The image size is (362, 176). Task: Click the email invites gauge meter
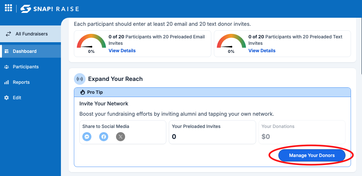coord(91,44)
